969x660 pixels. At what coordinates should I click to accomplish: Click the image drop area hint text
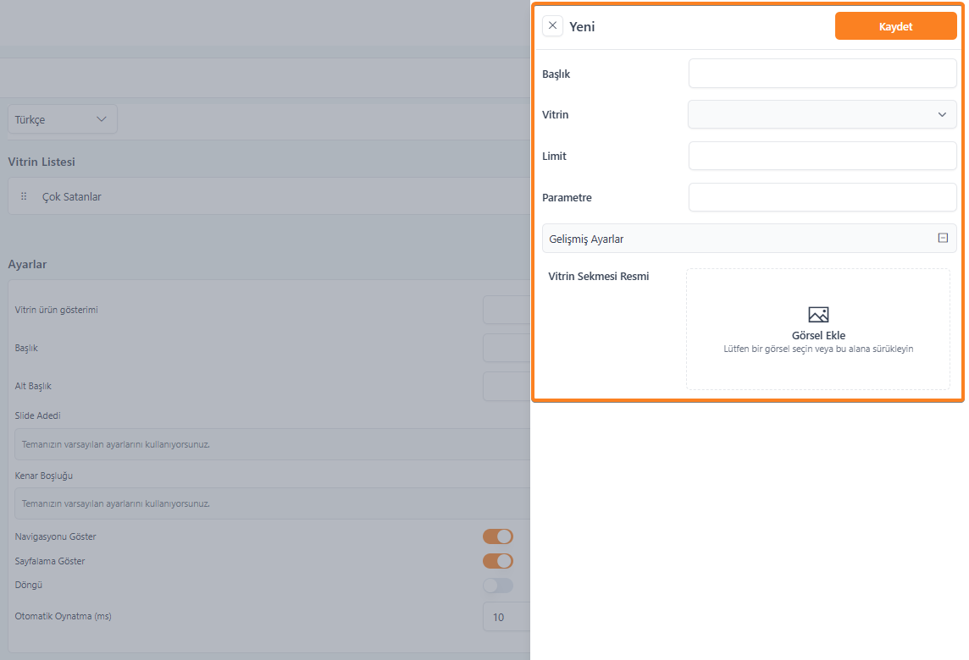coord(818,349)
